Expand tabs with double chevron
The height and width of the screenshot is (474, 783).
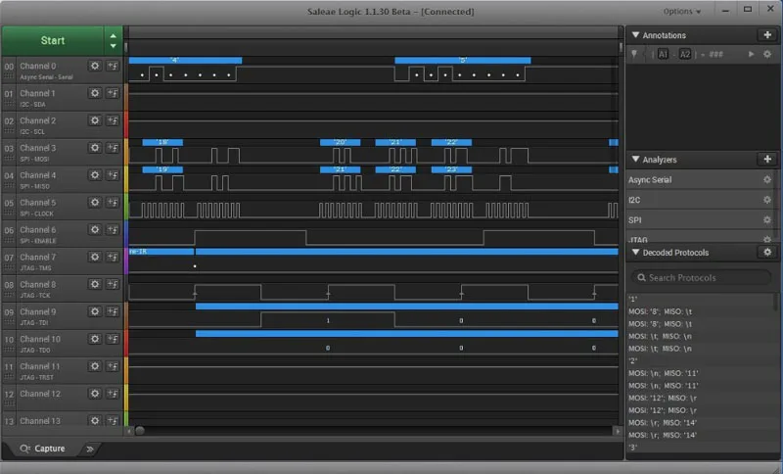click(90, 449)
